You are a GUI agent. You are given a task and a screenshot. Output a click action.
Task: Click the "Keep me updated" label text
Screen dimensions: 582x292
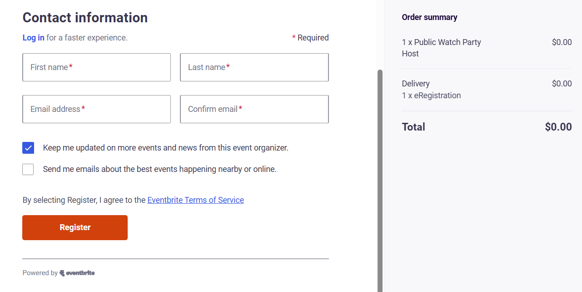(x=165, y=148)
